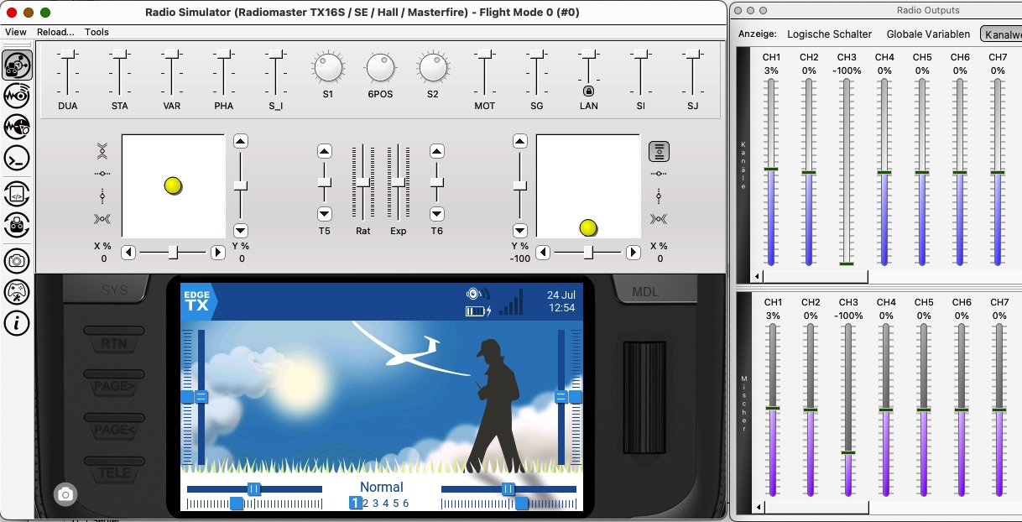
Task: Click the signal strength bars on radio screen
Action: pos(511,302)
